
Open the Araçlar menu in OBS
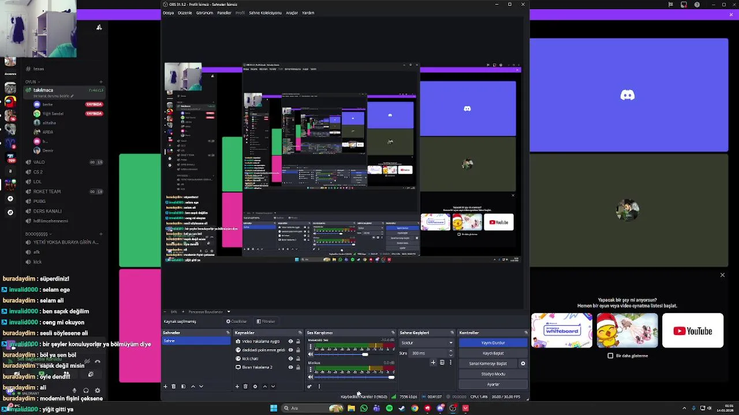292,13
